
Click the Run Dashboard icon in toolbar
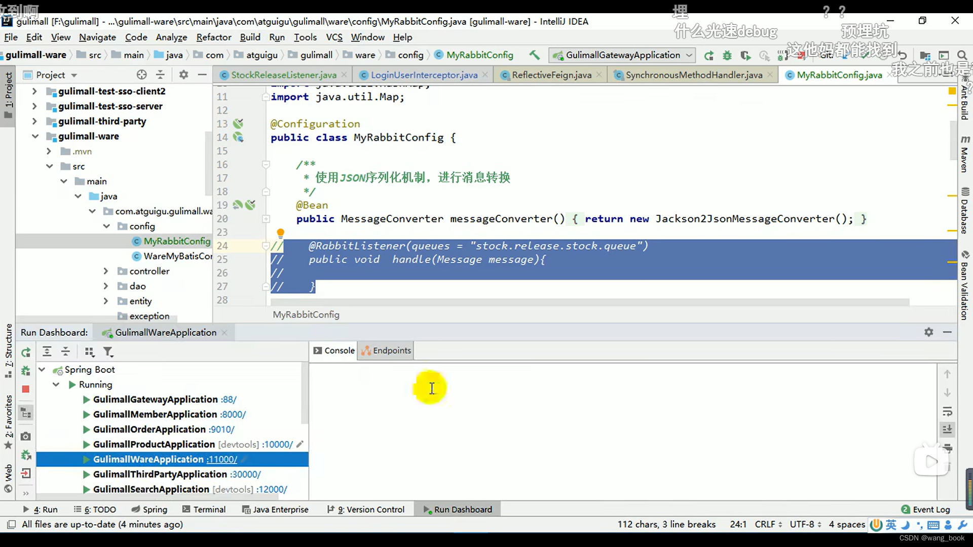tap(426, 509)
